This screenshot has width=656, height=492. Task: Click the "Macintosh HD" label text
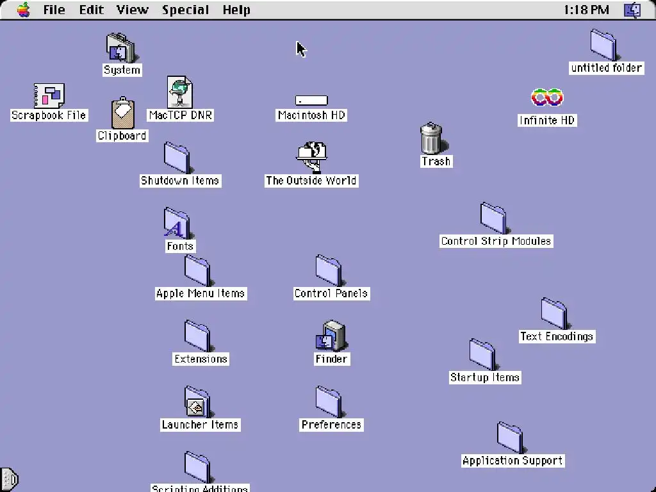[x=311, y=115]
